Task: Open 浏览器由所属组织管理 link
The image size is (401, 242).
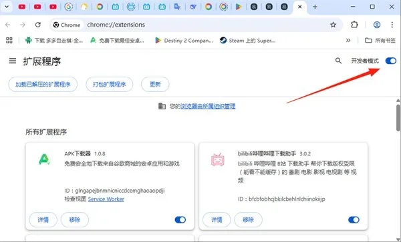Action: point(208,106)
